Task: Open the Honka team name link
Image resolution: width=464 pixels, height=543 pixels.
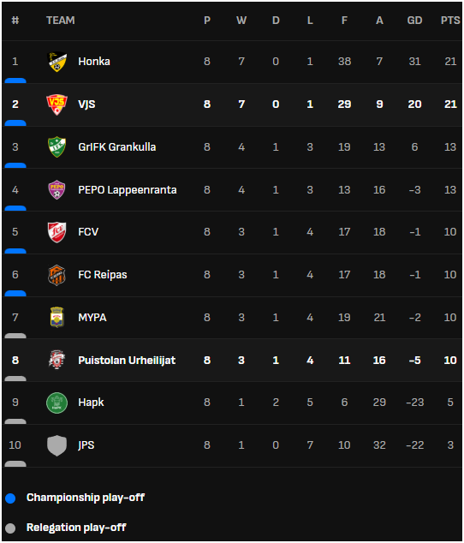Action: (x=94, y=62)
